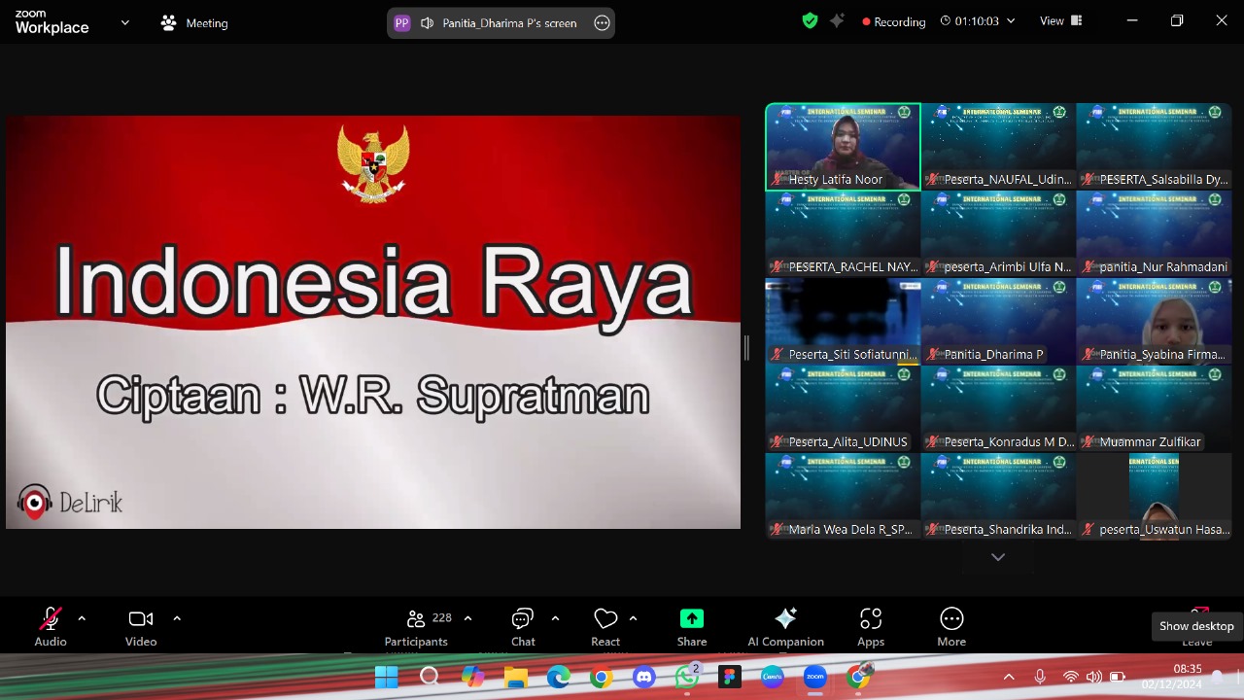Open the React emoji menu
Viewport: 1244px width, 700px height.
605,626
